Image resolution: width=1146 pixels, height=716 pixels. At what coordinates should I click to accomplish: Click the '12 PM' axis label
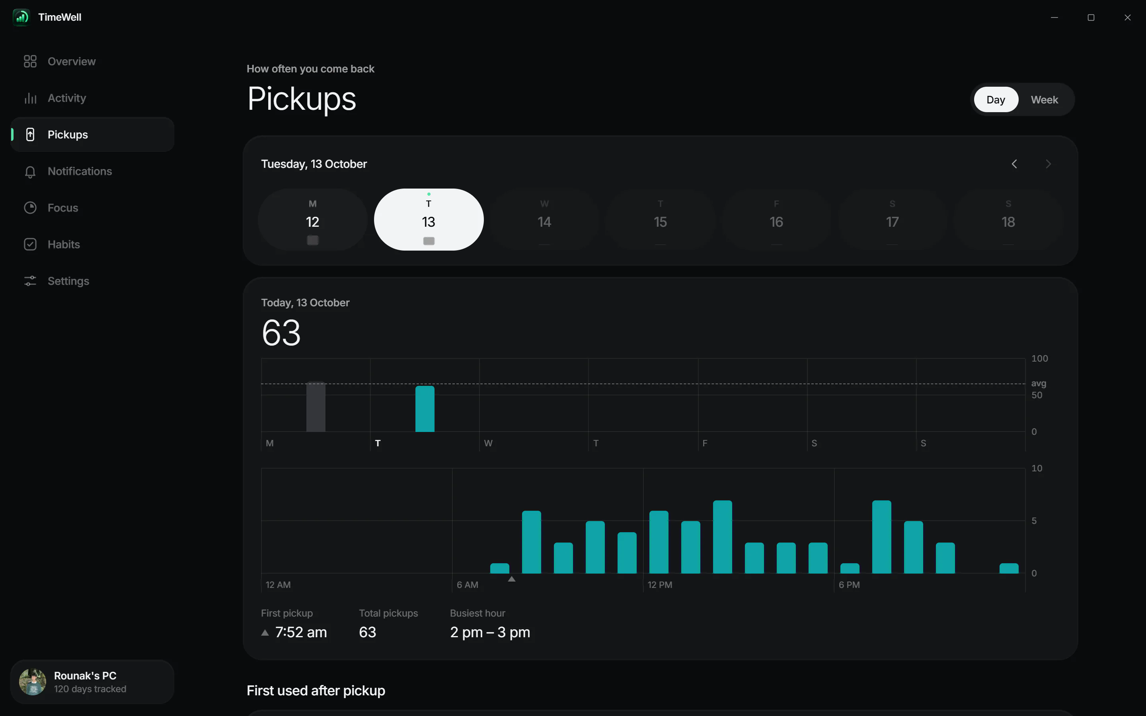coord(660,585)
